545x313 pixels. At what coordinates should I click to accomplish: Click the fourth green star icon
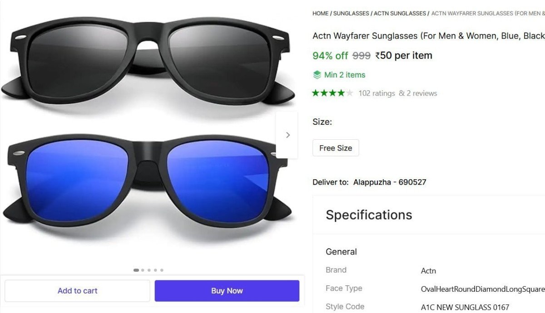[341, 93]
